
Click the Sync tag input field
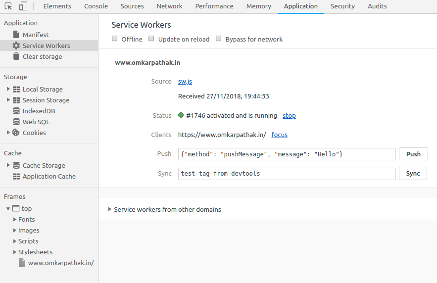287,174
